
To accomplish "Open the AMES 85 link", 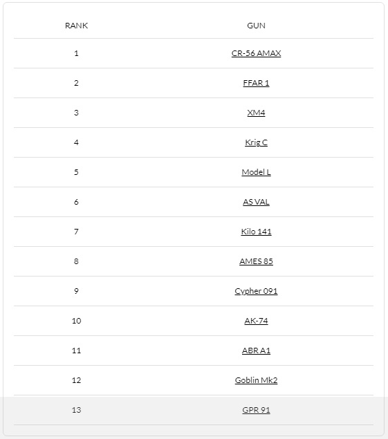I will pos(256,261).
